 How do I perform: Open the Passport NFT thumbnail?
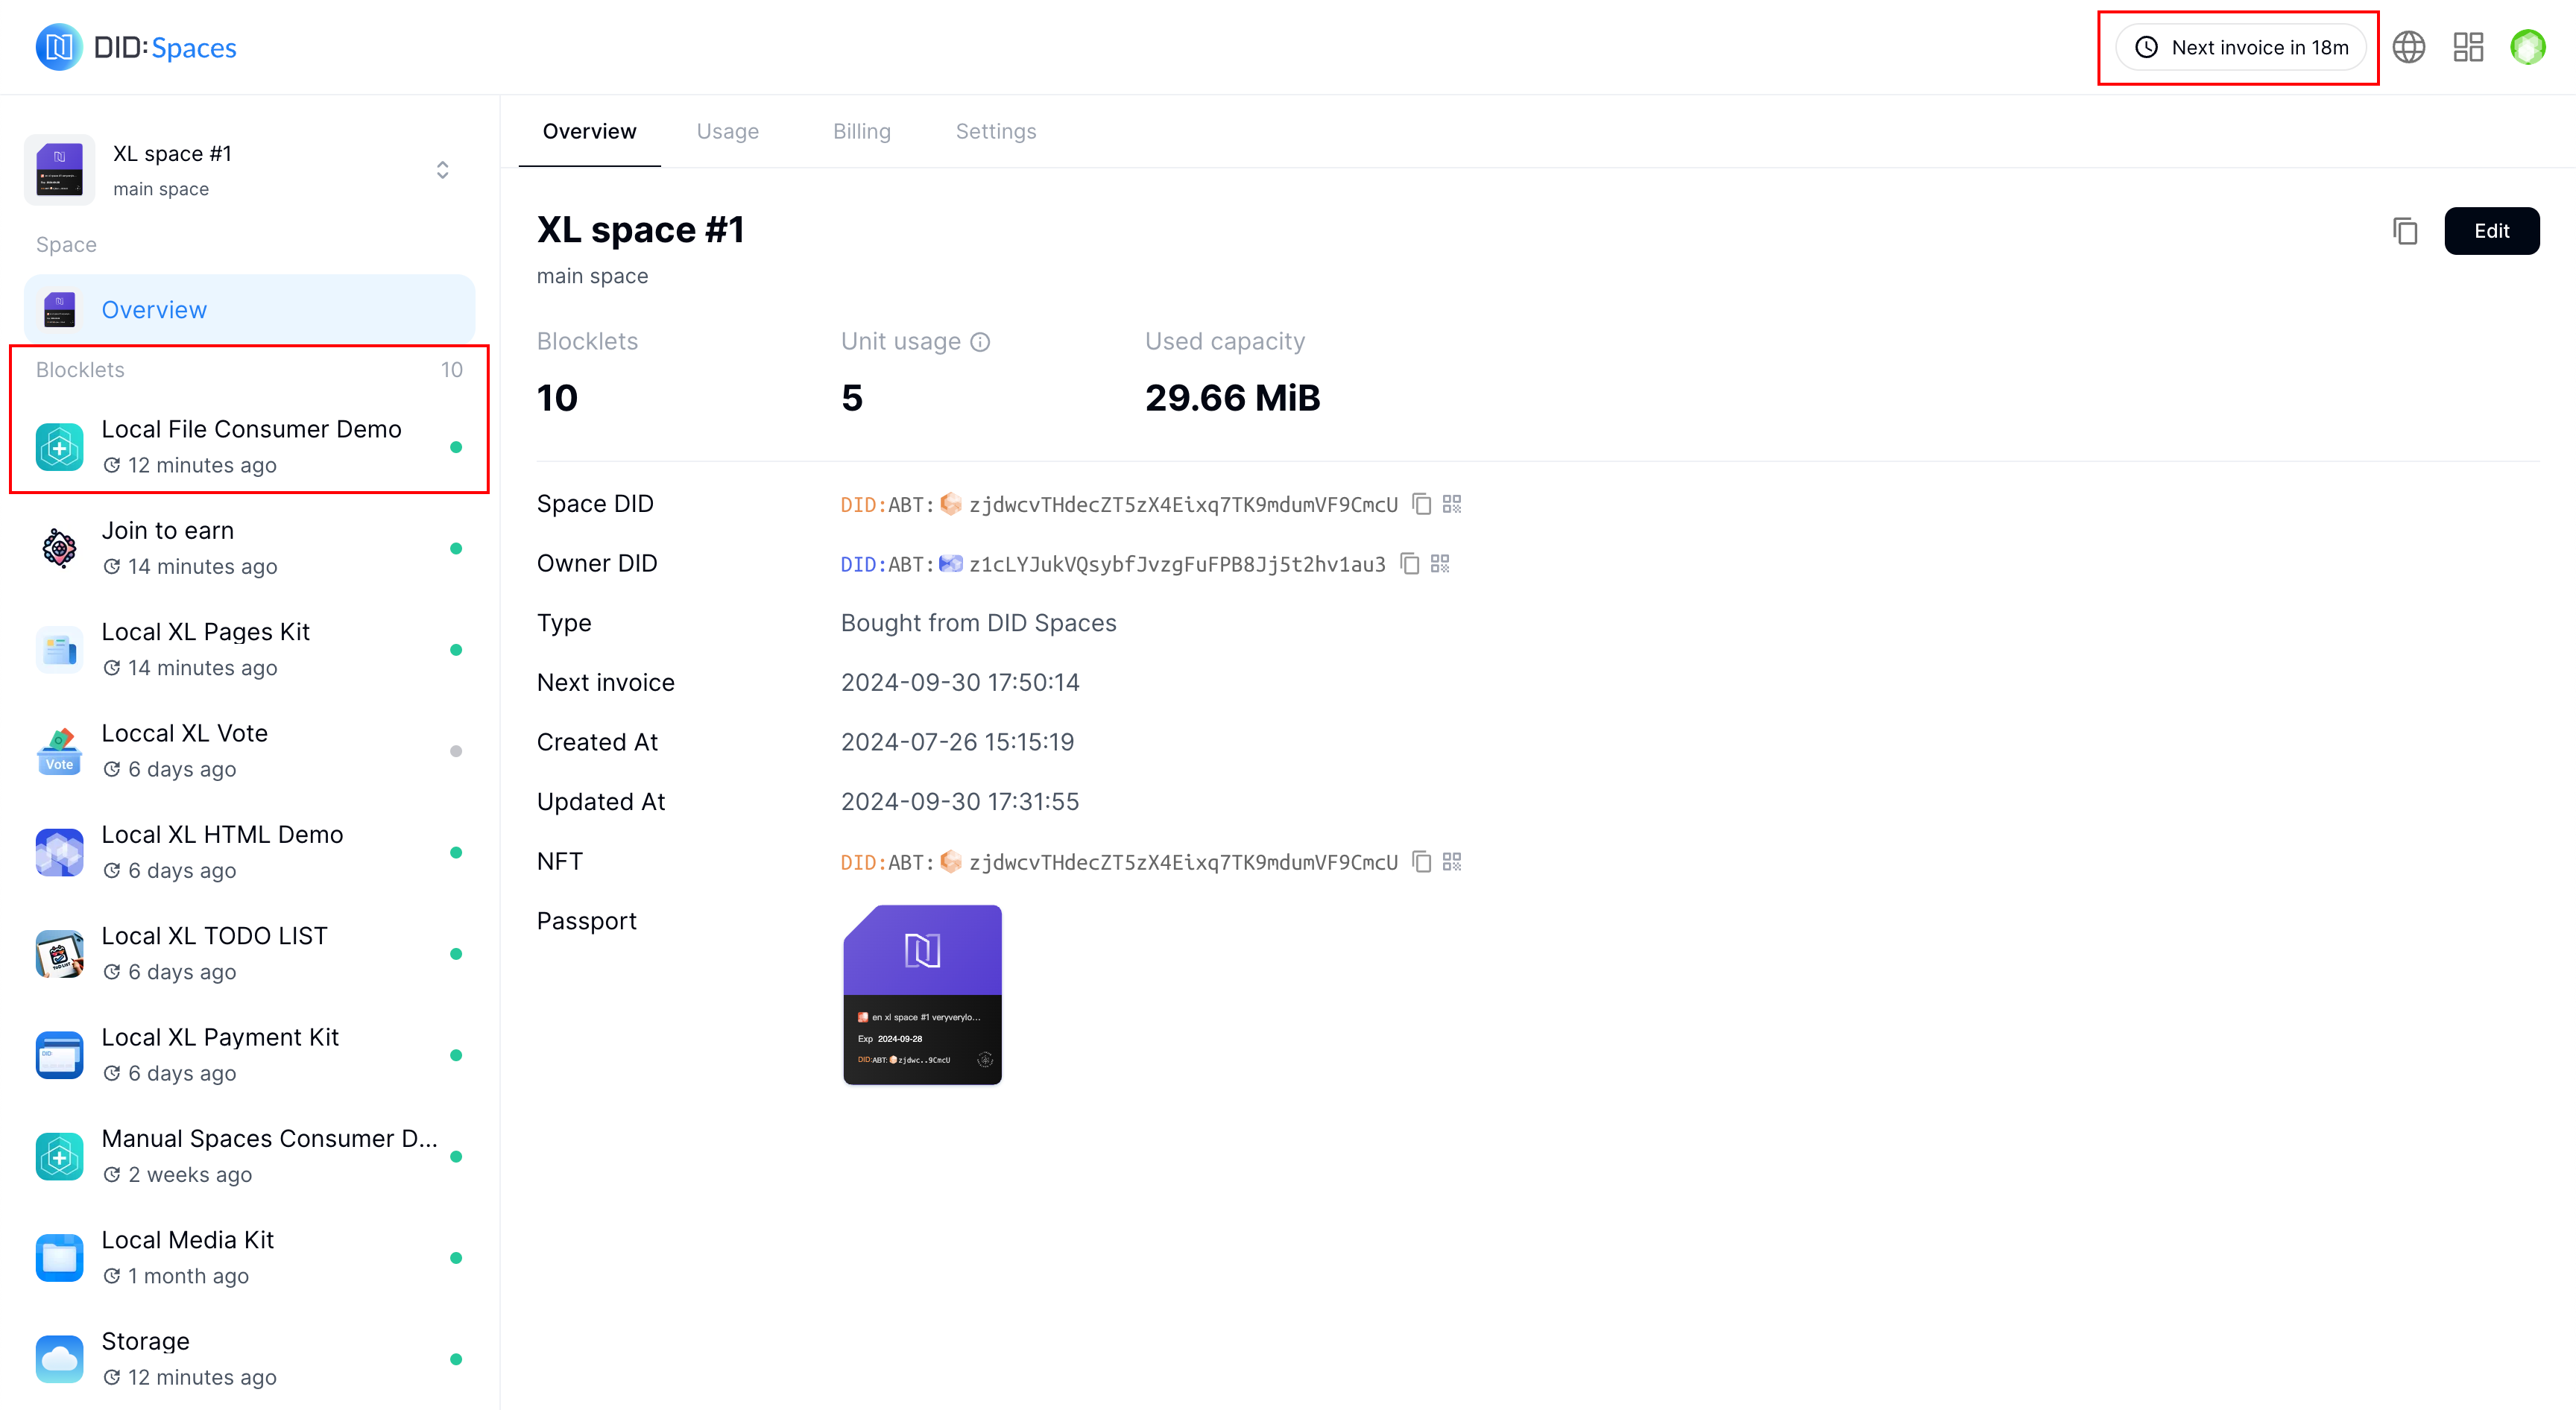point(922,994)
